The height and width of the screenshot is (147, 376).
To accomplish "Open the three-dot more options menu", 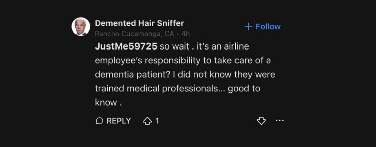I will pos(280,120).
